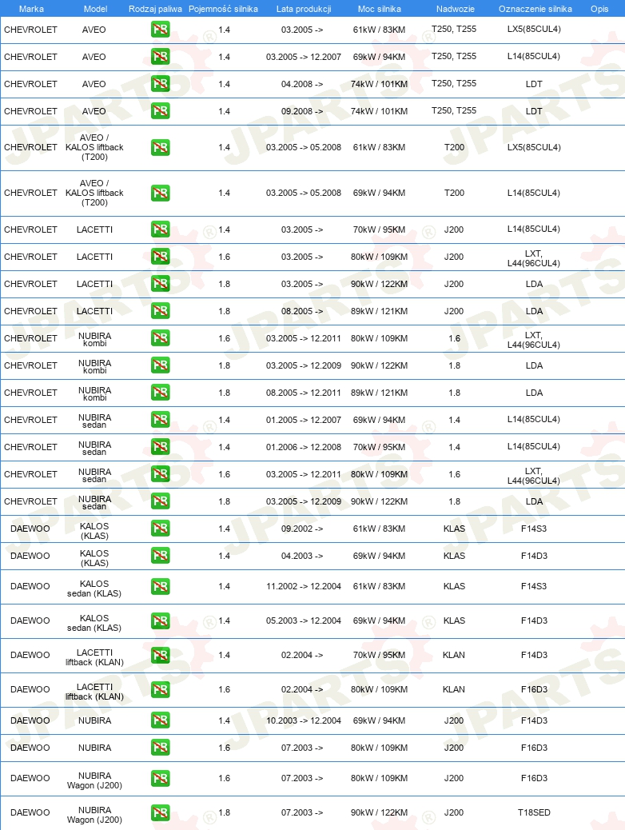The height and width of the screenshot is (830, 625).
Task: Click fuel icon for Chevrolet Lacetti 90kW row
Action: tap(161, 284)
